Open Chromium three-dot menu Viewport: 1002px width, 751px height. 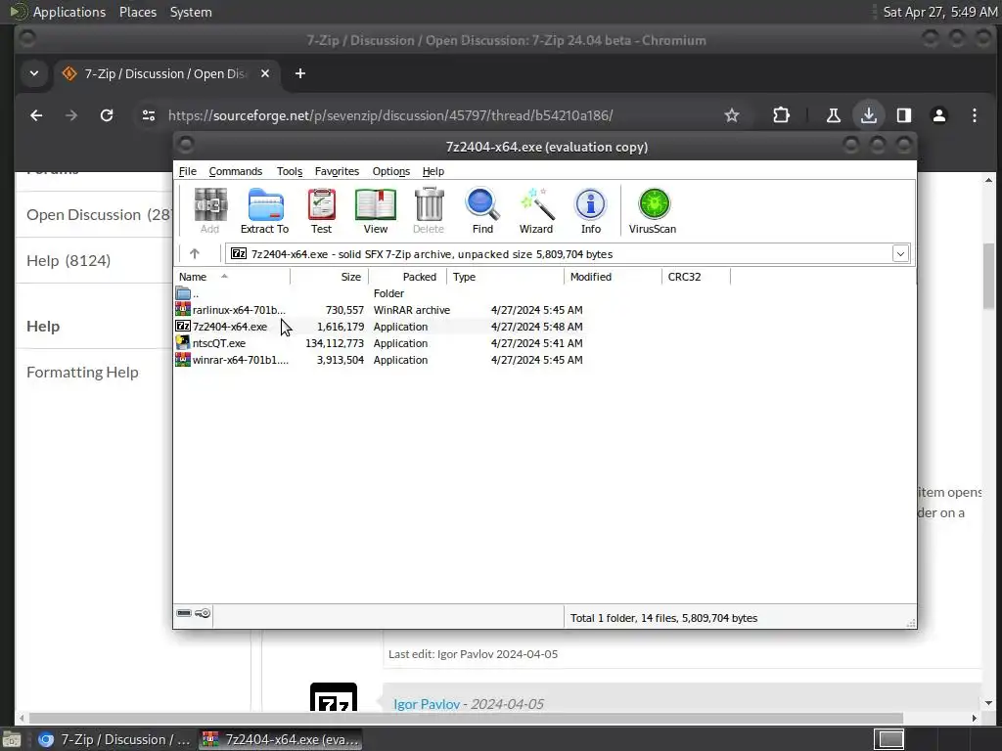974,115
